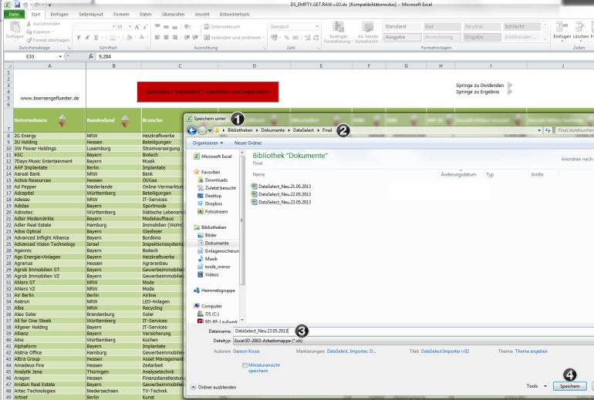Image resolution: width=594 pixels, height=400 pixels.
Task: Open the recent locations arrow beside the back button
Action: coord(210,130)
